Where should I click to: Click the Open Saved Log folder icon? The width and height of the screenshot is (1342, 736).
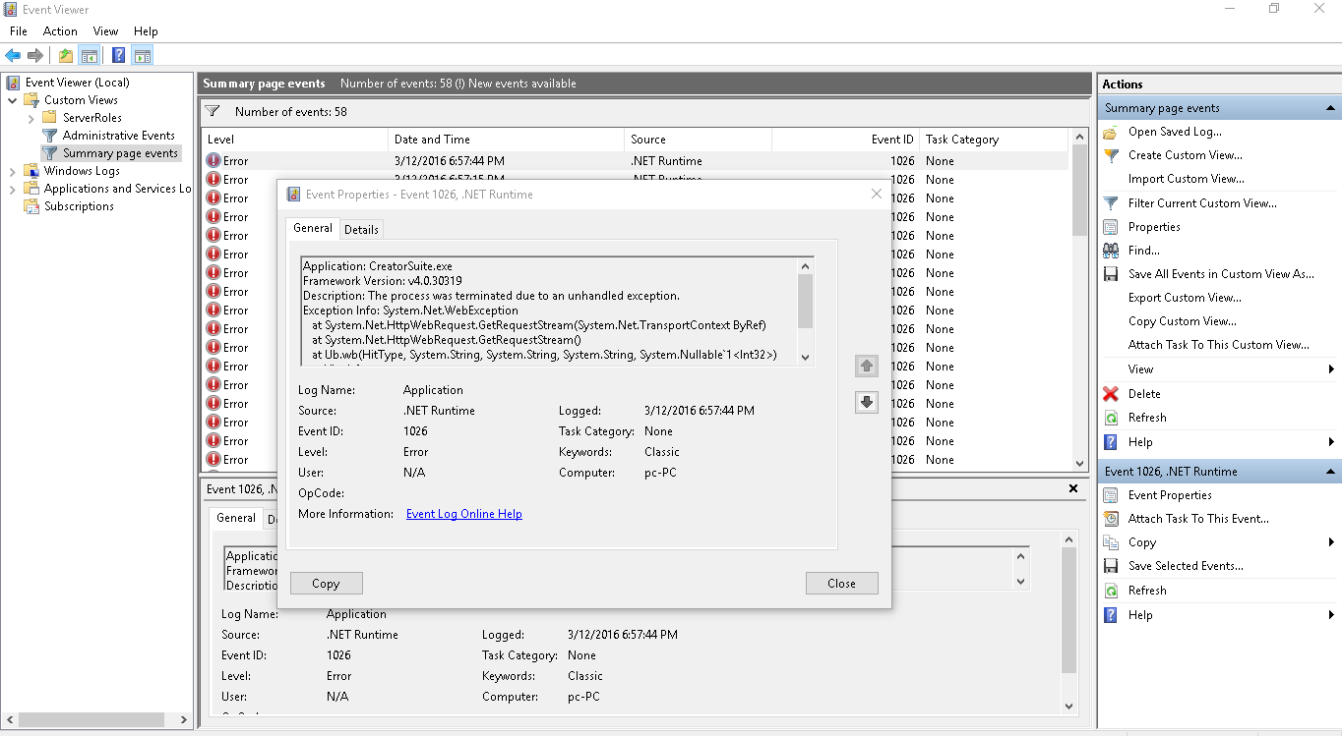click(1111, 132)
